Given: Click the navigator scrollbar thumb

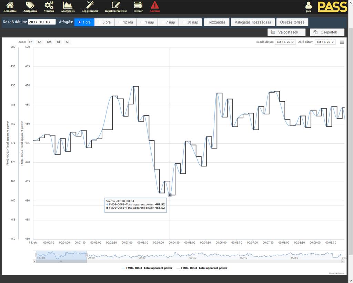Looking at the screenshot, I should tap(61, 261).
